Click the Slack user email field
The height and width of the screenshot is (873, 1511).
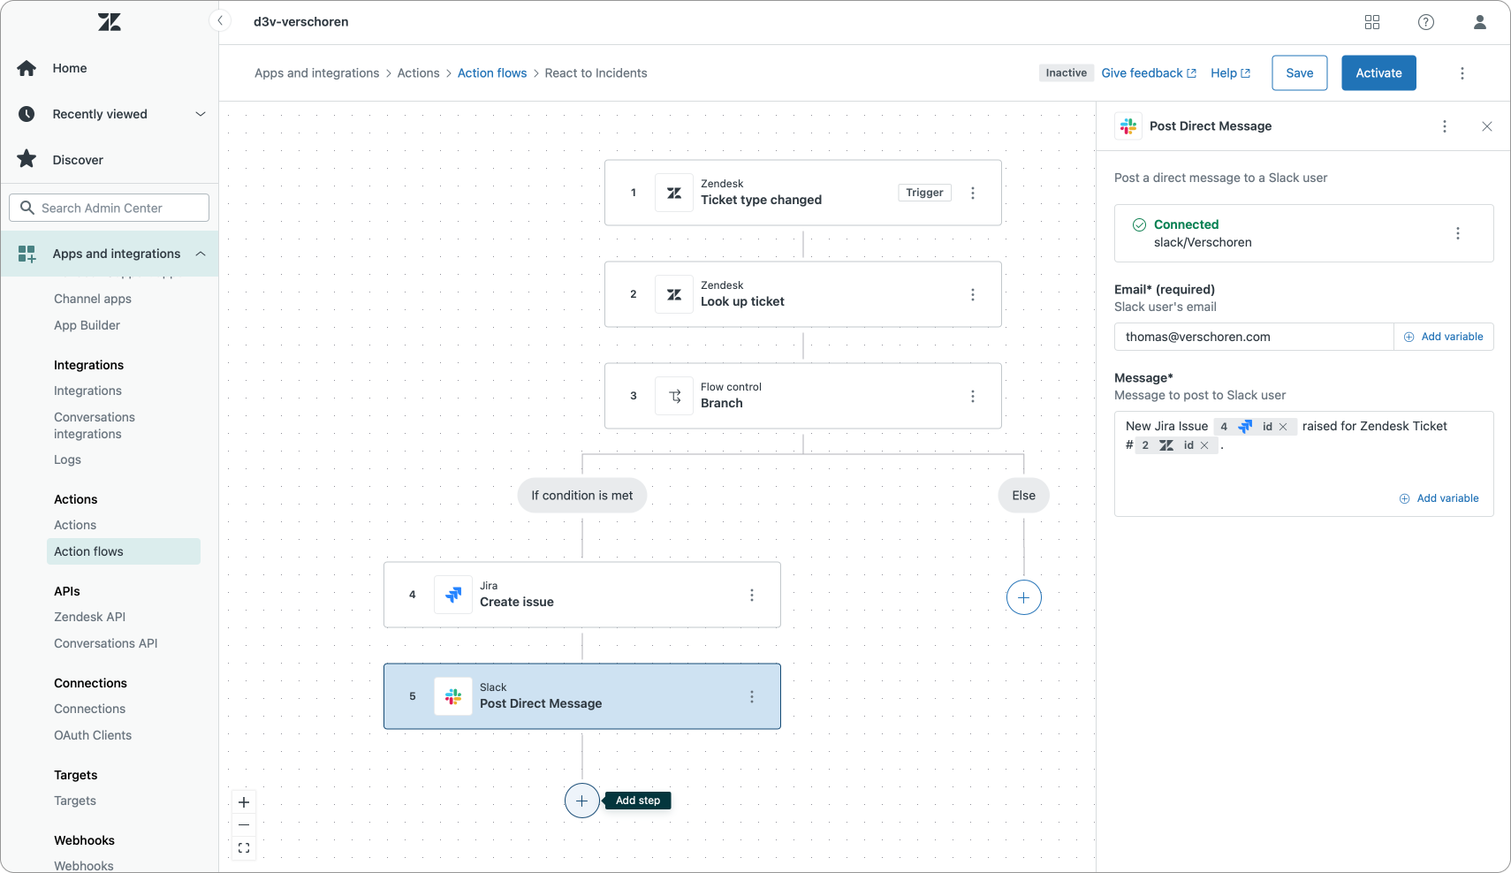tap(1254, 337)
